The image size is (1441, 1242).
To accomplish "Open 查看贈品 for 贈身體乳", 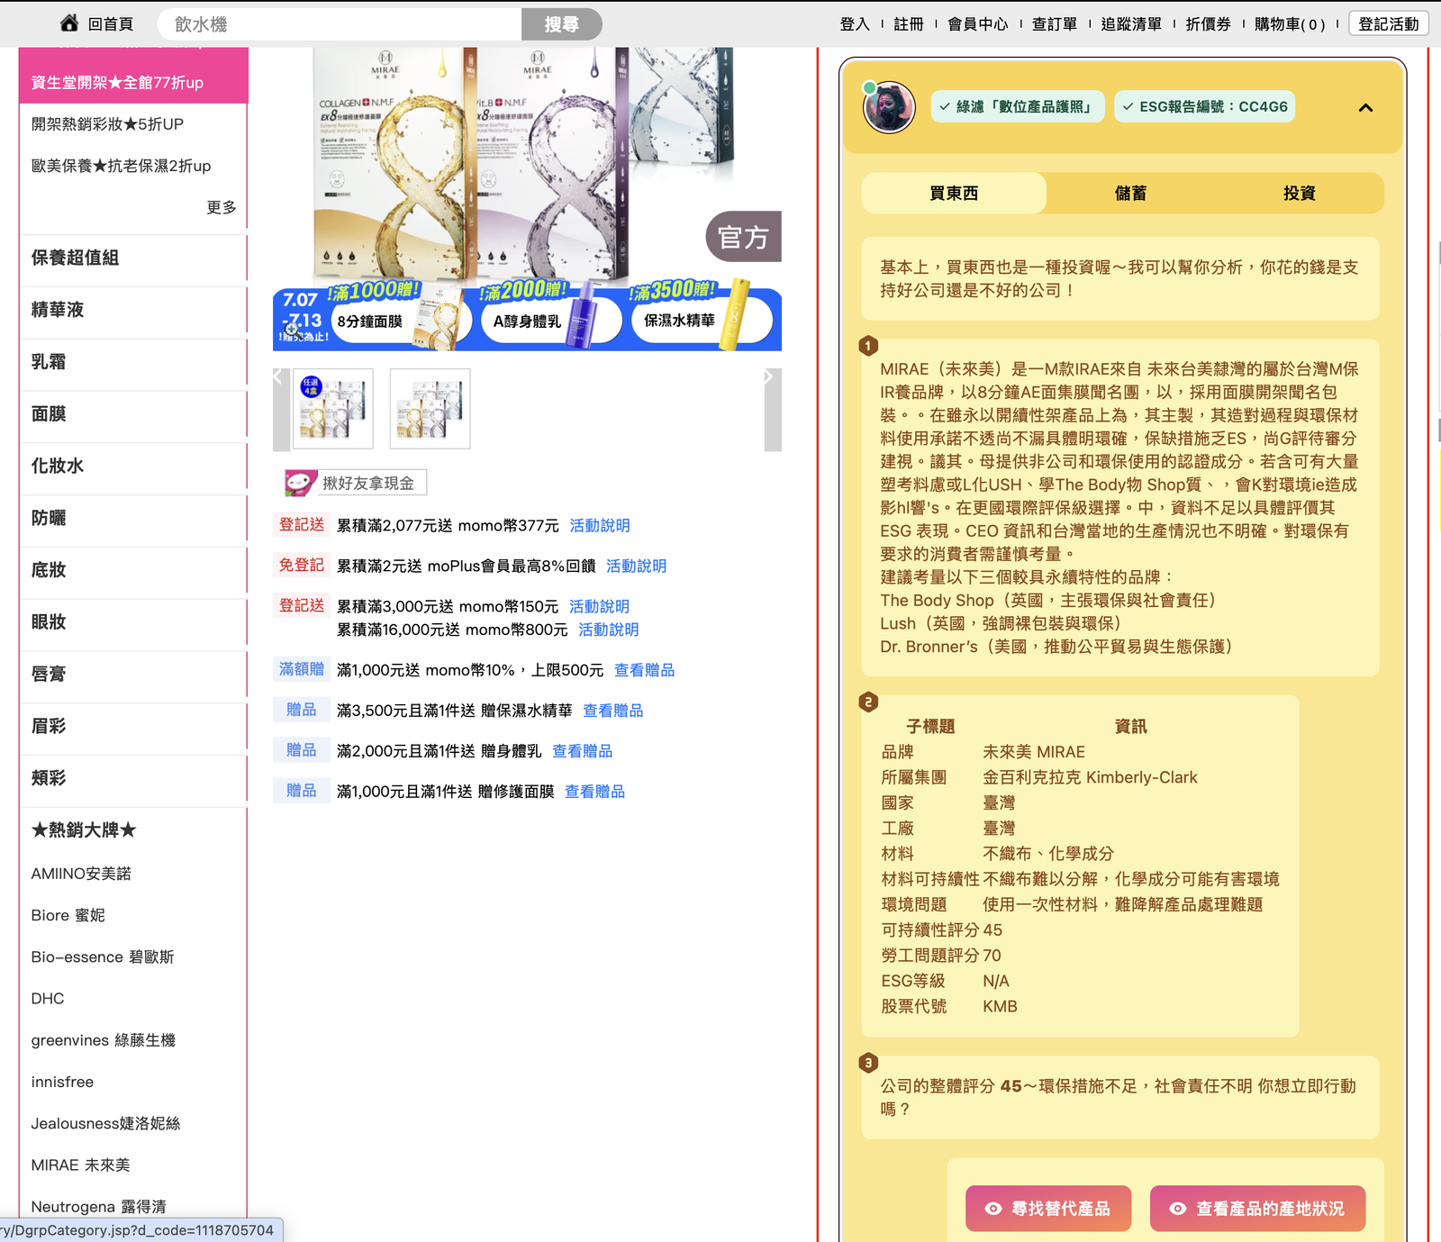I will pyautogui.click(x=582, y=751).
